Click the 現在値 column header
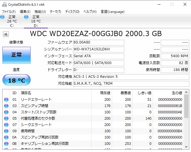The image size is (191, 152). point(101,93)
